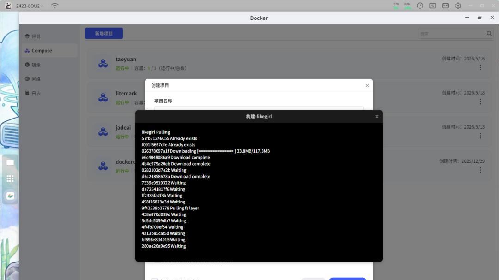
Task: Click the magnifier search icon
Action: pos(489,33)
